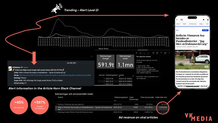Click 'Betalvägg: Premium' line in Slack message
The height and width of the screenshot is (123, 218).
[20, 78]
